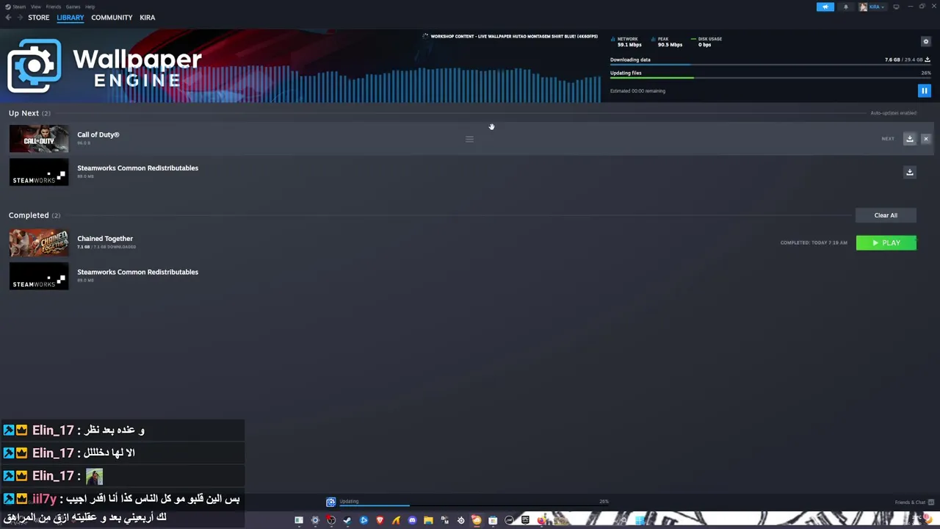The height and width of the screenshot is (529, 940).
Task: Click the Up Next section header
Action: point(29,113)
